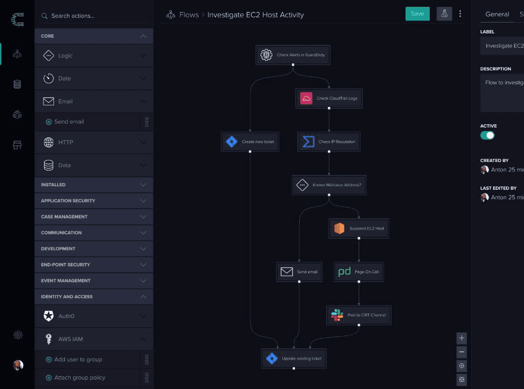Click the PagerDuty icon on Page On-Call node
The height and width of the screenshot is (389, 524).
[x=345, y=272]
